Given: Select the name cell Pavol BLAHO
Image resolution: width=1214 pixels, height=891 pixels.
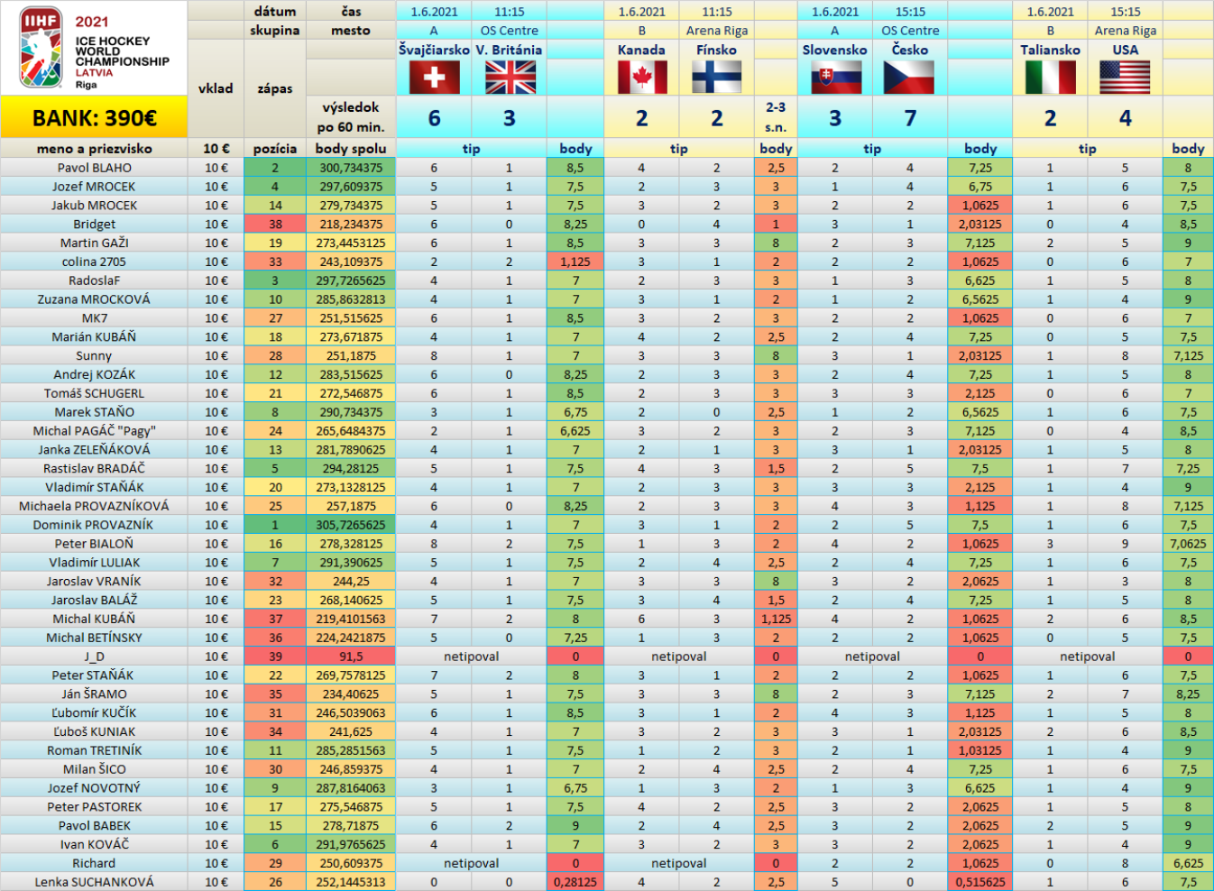Looking at the screenshot, I should tap(94, 168).
